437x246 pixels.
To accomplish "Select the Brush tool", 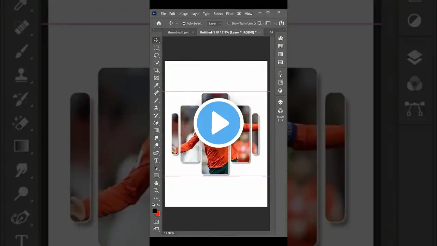I will click(156, 100).
